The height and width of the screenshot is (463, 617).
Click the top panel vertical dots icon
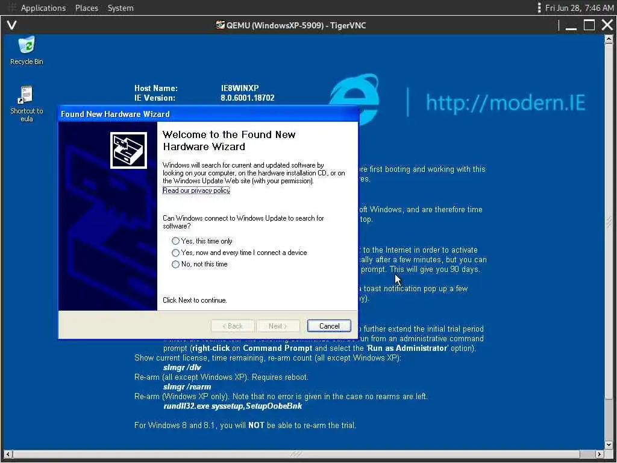point(539,8)
